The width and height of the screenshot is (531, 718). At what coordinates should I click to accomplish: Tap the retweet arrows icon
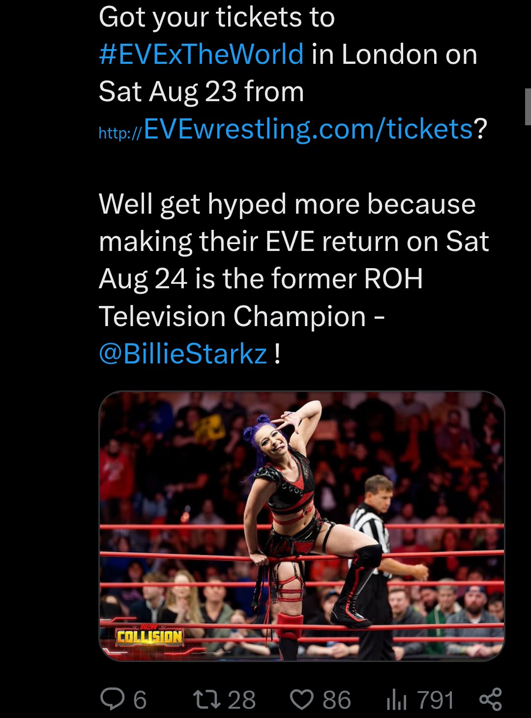click(206, 699)
